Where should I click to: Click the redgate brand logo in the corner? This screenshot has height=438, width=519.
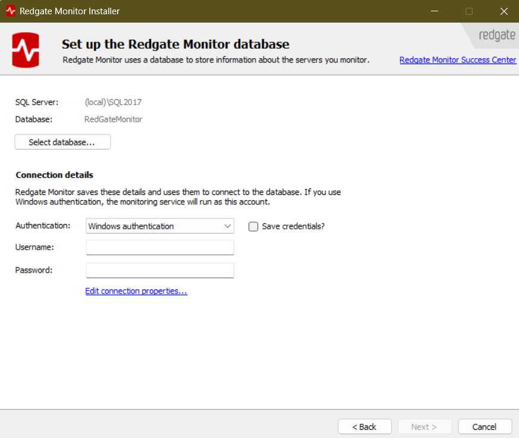[x=496, y=35]
